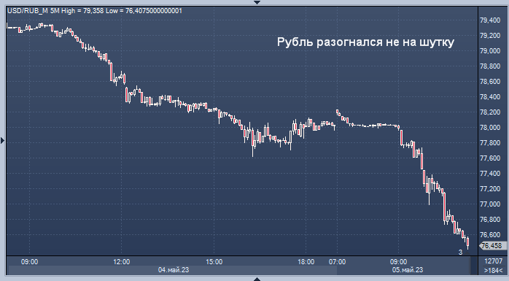Click the 09:00 label under 05.май.23
This screenshot has width=509, height=281.
pos(398,262)
